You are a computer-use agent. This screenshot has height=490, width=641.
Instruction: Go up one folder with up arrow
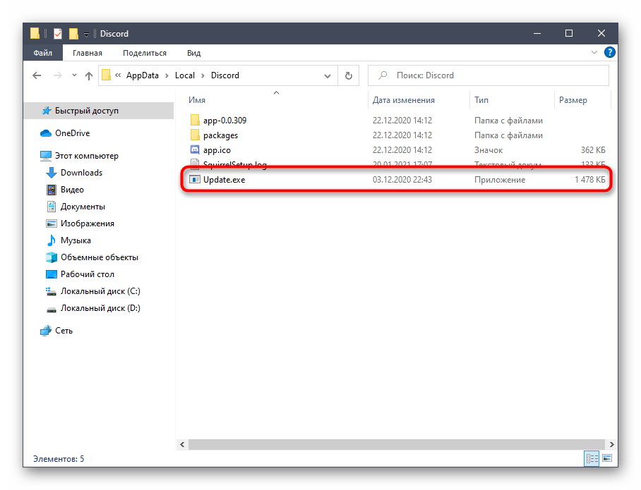[x=89, y=75]
